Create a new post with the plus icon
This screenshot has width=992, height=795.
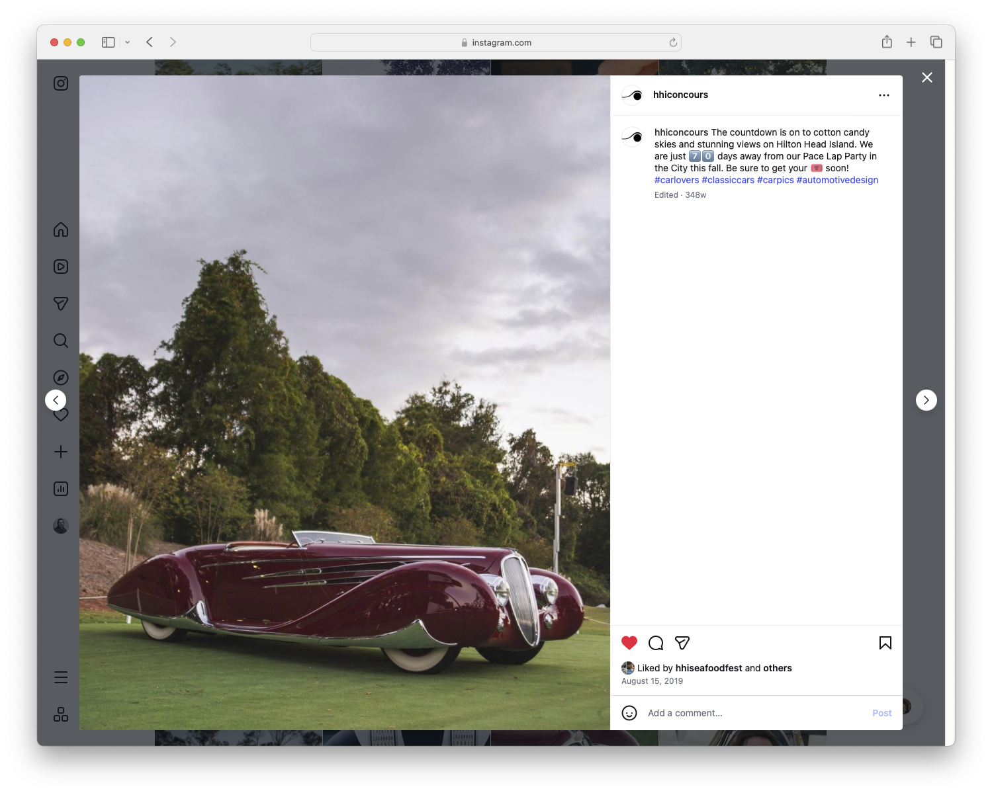coord(60,452)
